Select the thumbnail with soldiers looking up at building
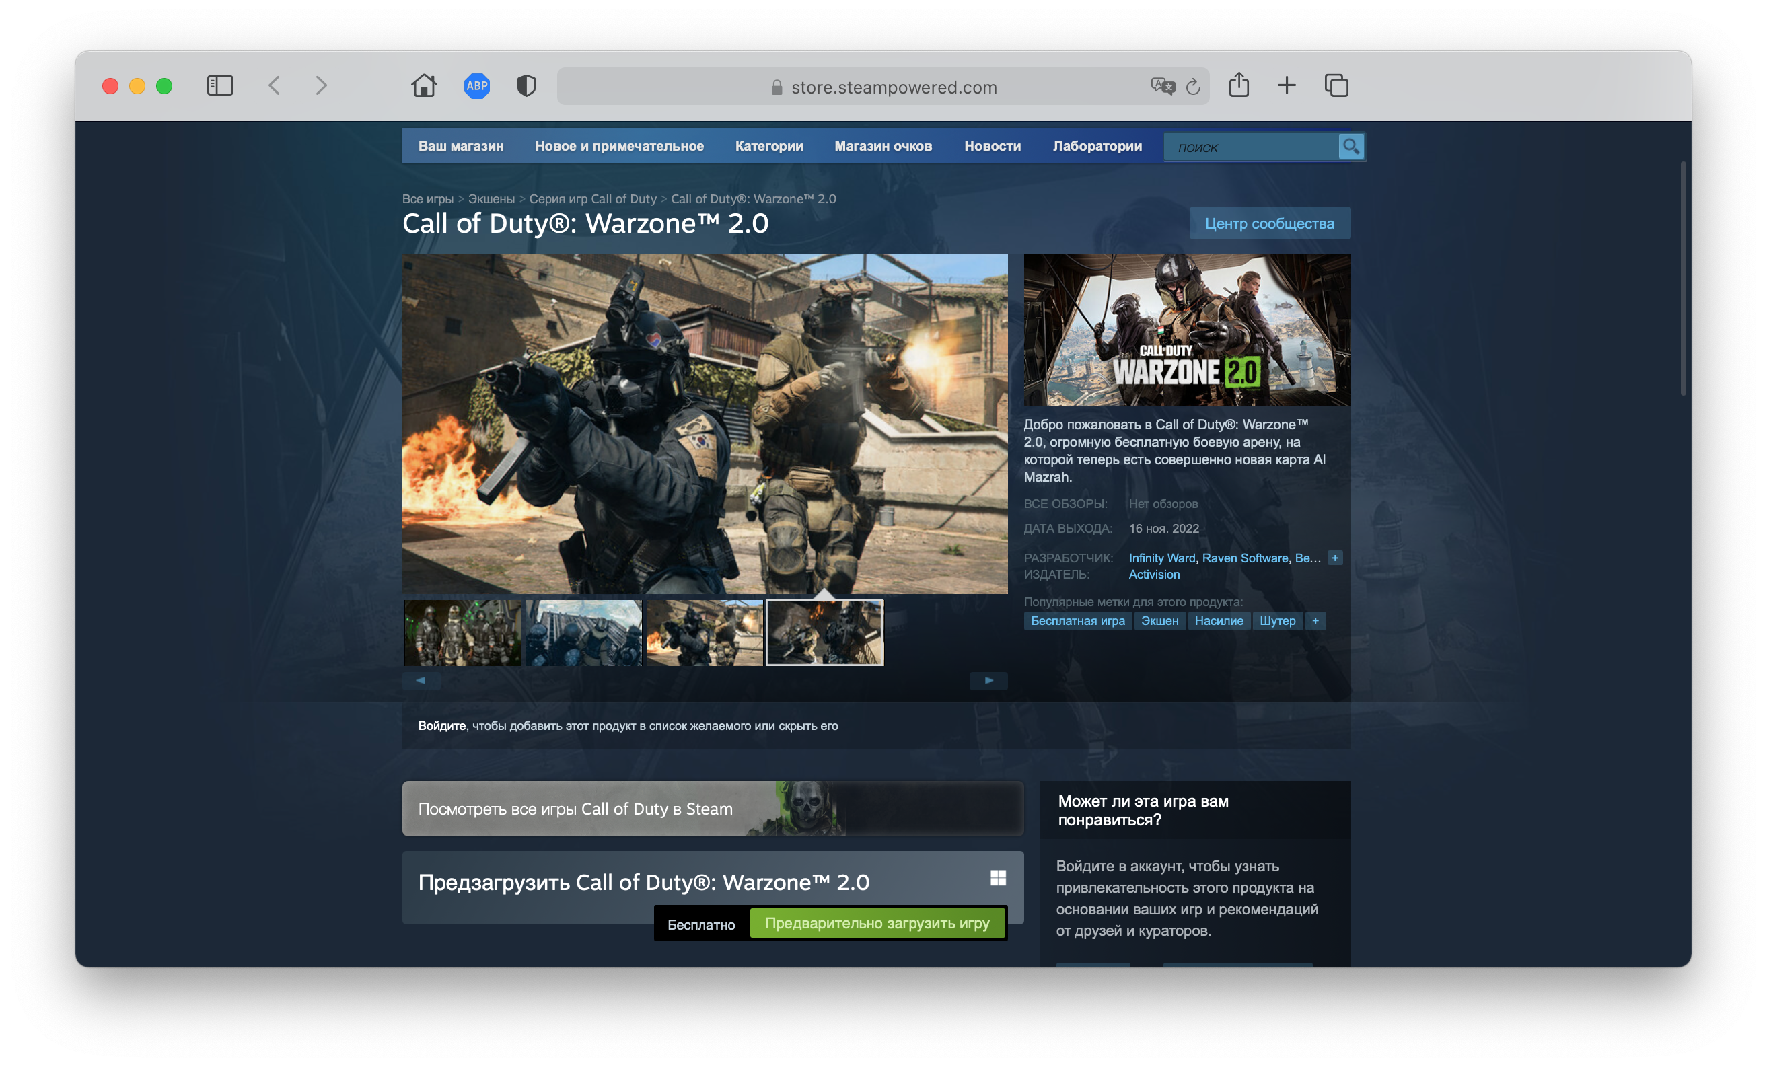 tap(584, 633)
